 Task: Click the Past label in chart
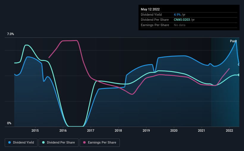coord(233,41)
